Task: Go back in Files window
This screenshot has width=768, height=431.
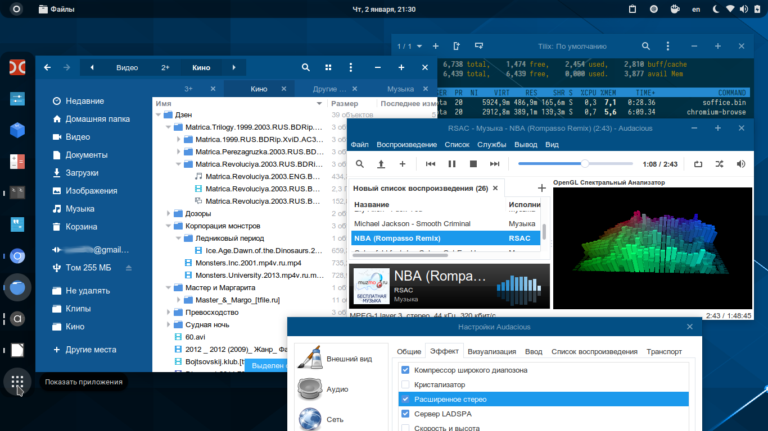Action: coord(47,67)
